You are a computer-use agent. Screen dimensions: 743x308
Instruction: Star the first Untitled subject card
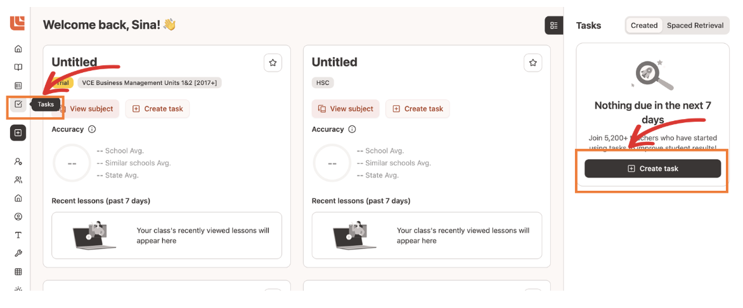(273, 63)
